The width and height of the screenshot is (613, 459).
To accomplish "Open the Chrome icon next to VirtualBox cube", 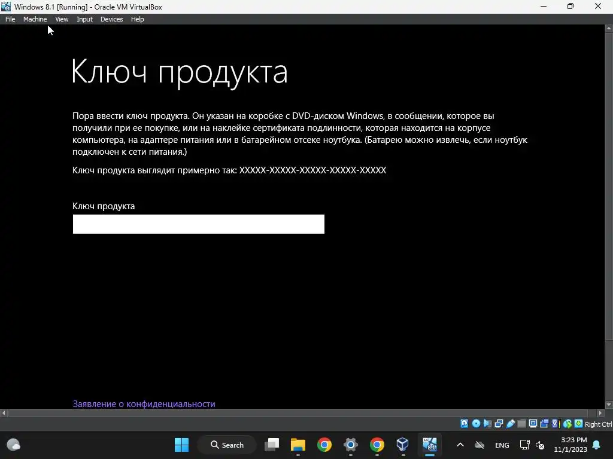I will point(377,445).
